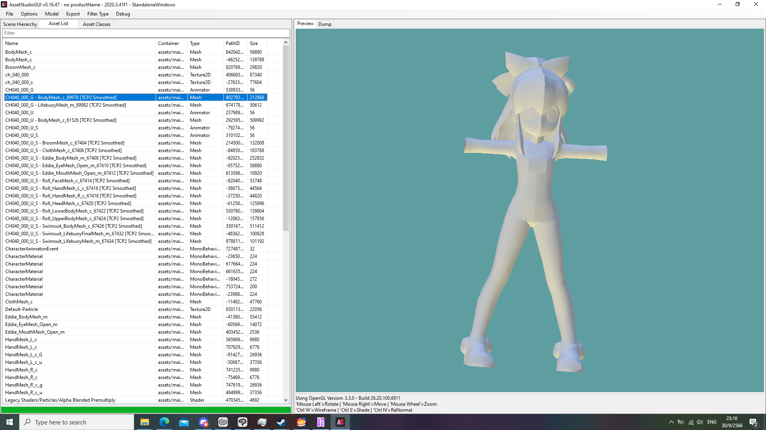Sort assets by the Size column header

tap(257, 43)
